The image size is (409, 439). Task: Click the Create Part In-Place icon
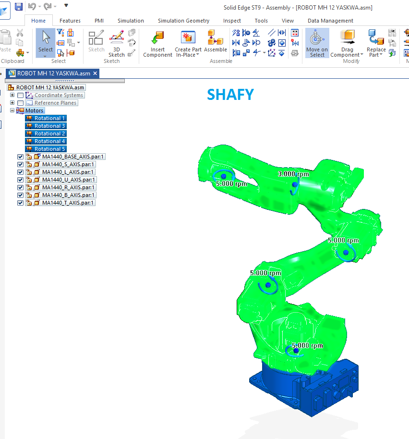click(x=188, y=38)
